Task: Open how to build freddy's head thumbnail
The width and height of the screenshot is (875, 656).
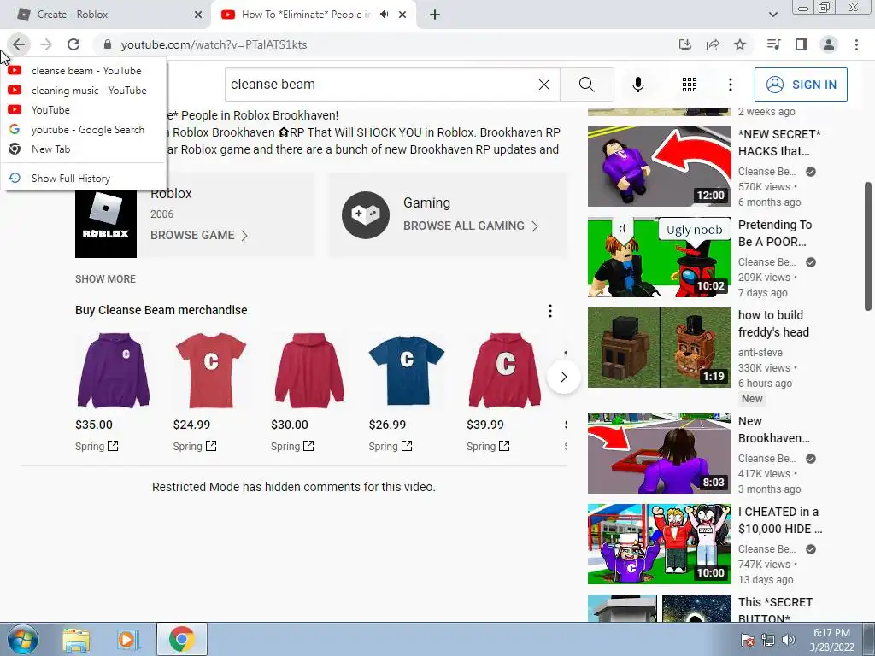Action: point(659,347)
